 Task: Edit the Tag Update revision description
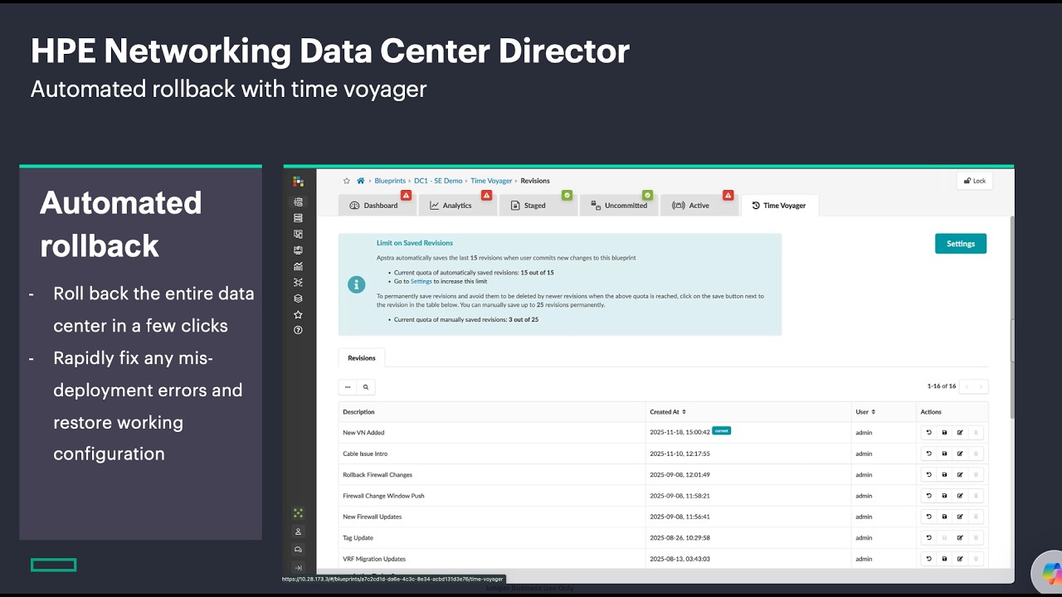(x=960, y=538)
